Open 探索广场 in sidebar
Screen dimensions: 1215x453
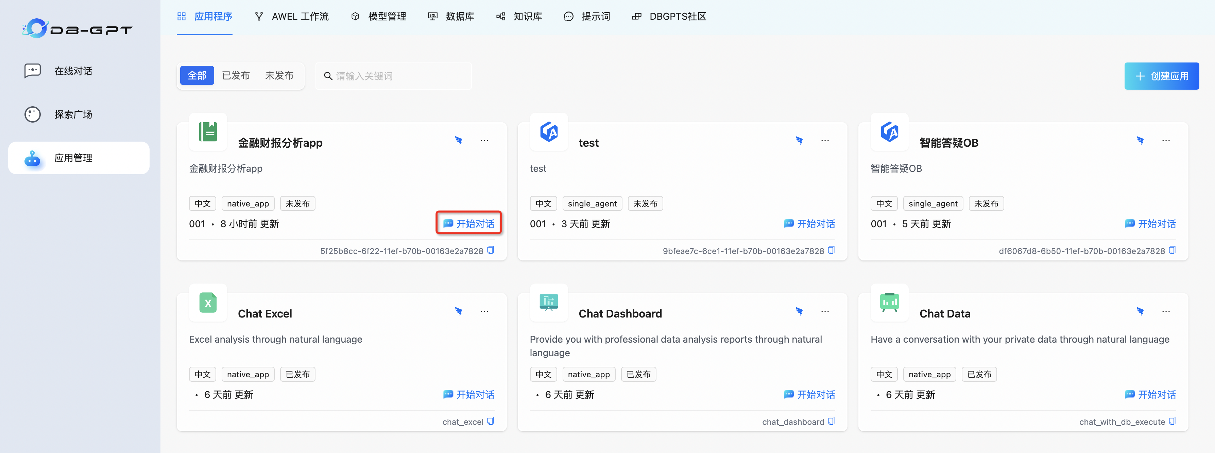pos(73,114)
